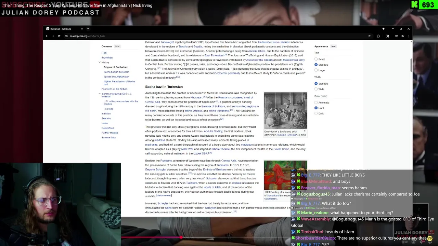The width and height of the screenshot is (438, 246).
Task: Click chat username TimbakTool
Action: click(x=312, y=232)
